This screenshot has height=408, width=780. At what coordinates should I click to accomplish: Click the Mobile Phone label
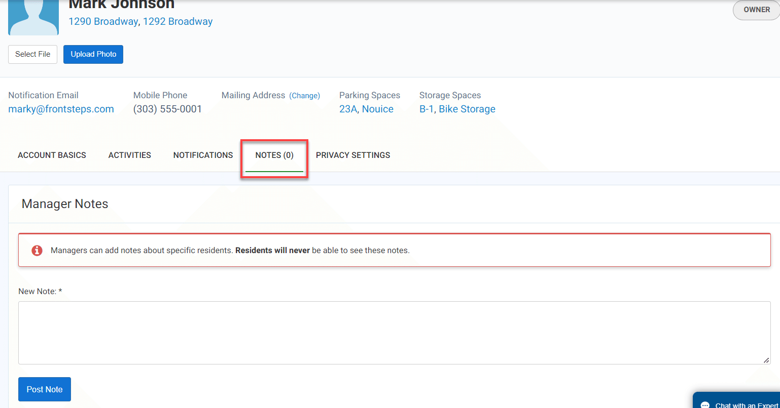pos(160,95)
